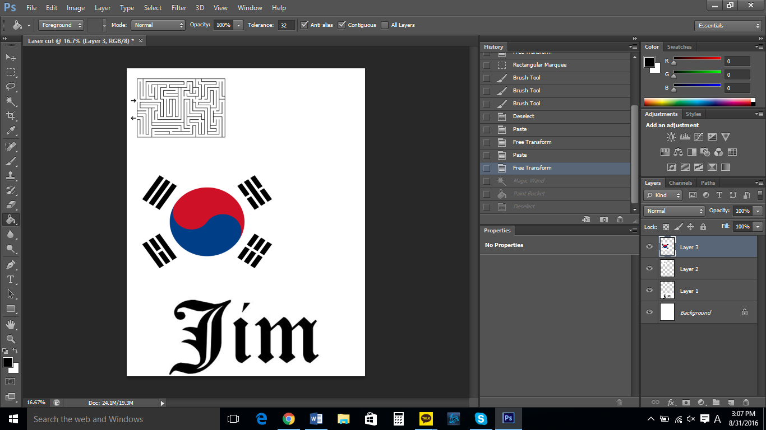
Task: Open Google Chrome from taskbar
Action: pyautogui.click(x=288, y=418)
